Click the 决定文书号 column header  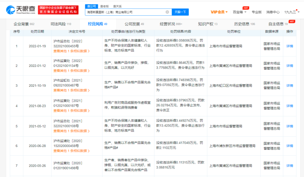coord(77,31)
